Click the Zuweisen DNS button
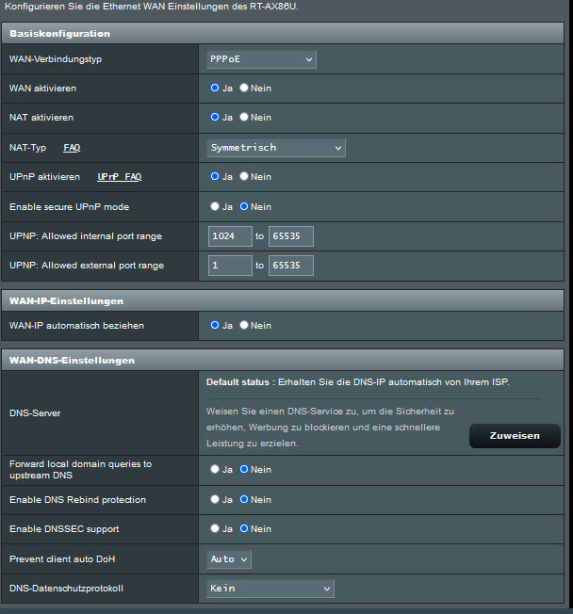Viewport: 573px width, 614px height. (515, 436)
